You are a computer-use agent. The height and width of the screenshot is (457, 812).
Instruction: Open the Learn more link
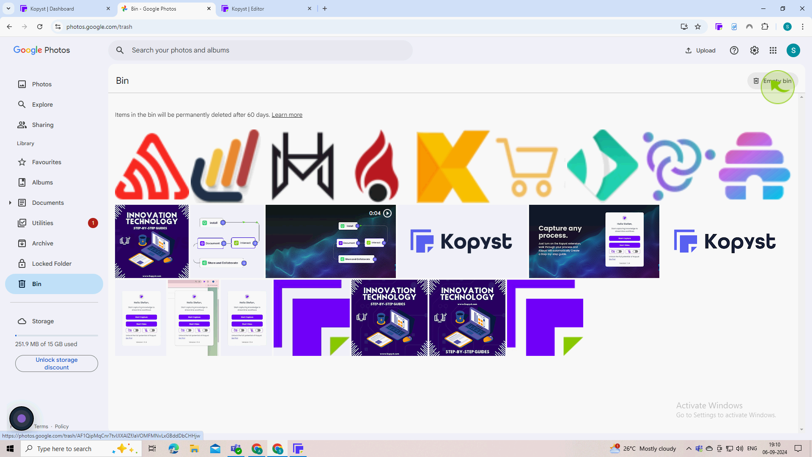coord(287,115)
